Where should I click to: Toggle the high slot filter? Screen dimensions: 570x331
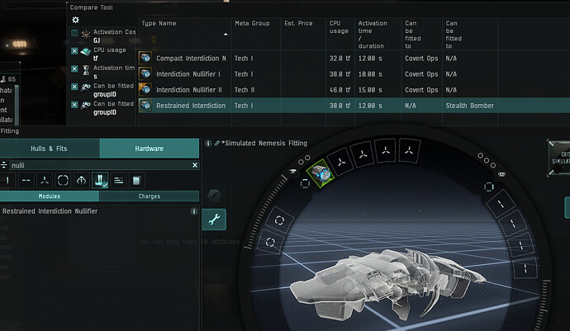[45, 180]
